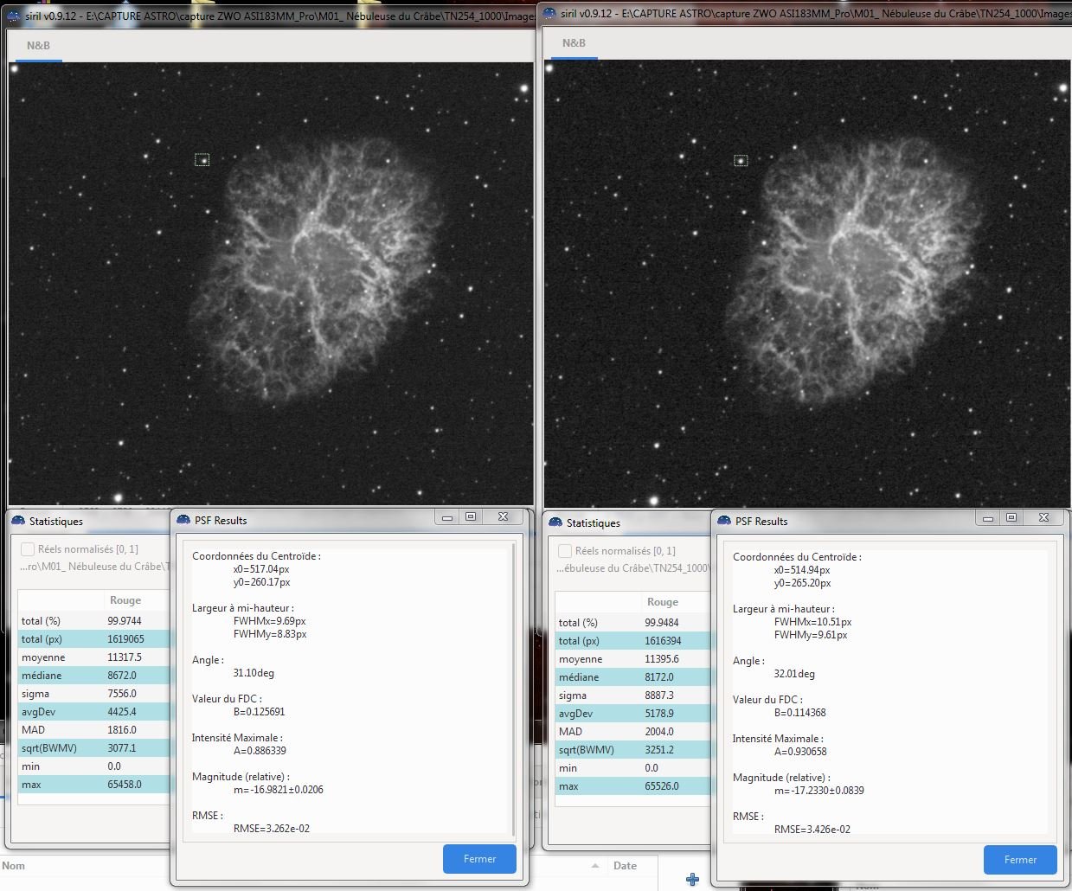Select the N&B tab in the right window
Screen dimensions: 1072x891
pos(574,43)
